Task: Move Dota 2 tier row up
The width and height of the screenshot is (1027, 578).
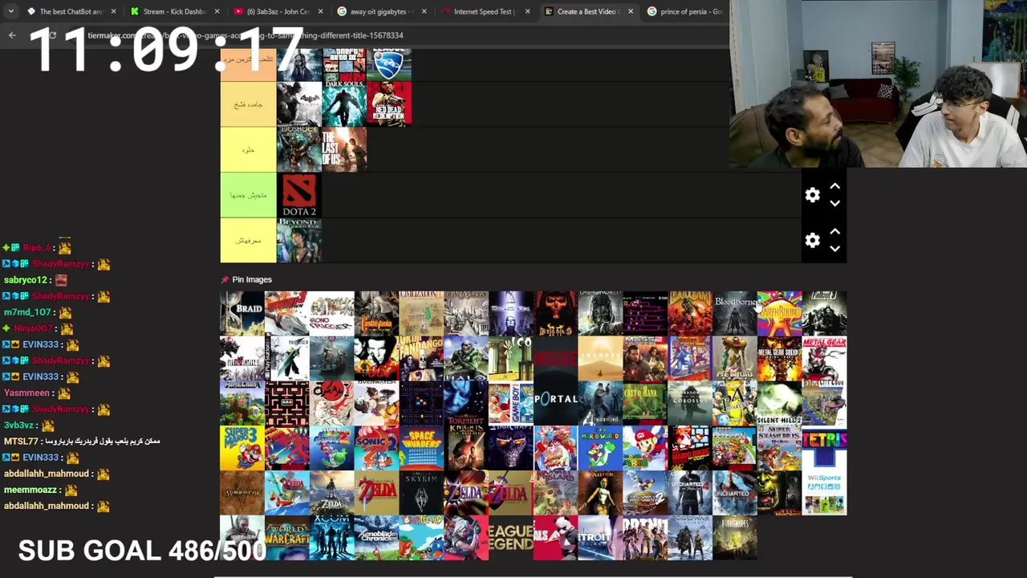Action: [x=834, y=186]
